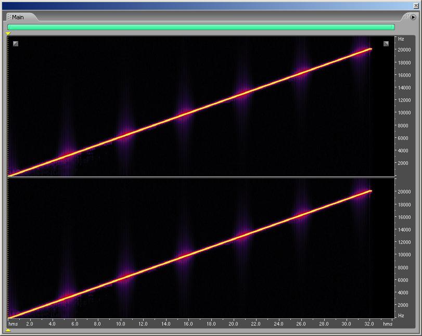
Task: Click 2000 on the upper channel frequency scale
Action: (x=403, y=163)
